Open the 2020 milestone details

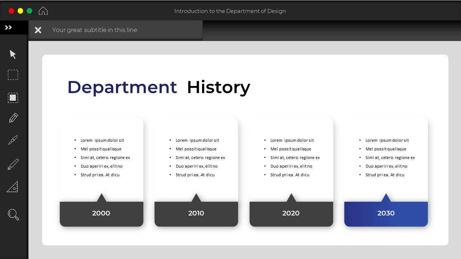point(291,213)
